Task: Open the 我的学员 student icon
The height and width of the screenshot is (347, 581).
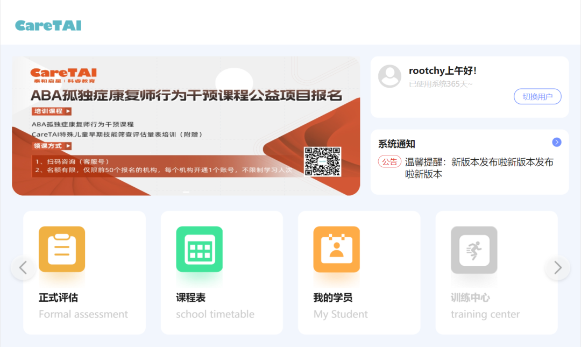Action: (x=336, y=249)
